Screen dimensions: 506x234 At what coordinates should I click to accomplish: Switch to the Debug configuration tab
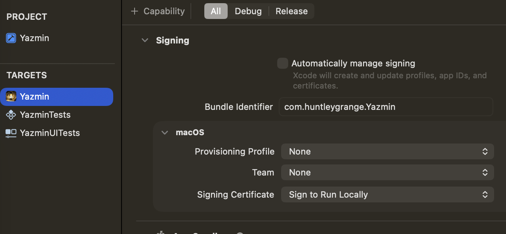(x=248, y=11)
